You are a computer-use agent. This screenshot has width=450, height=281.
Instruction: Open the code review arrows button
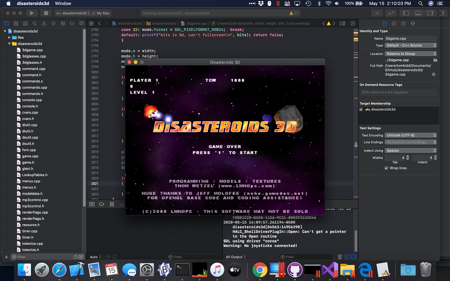coord(391,13)
